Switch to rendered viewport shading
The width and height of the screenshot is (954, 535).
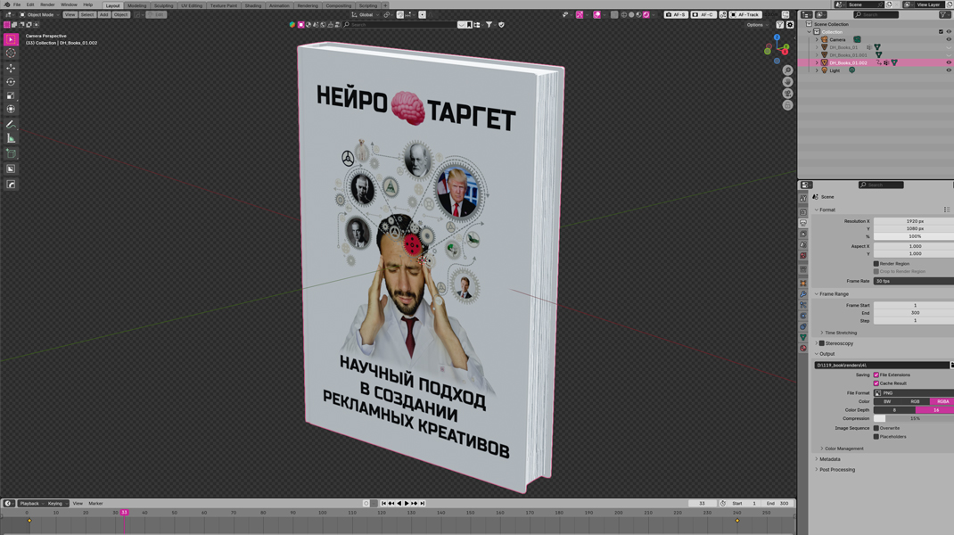[646, 14]
